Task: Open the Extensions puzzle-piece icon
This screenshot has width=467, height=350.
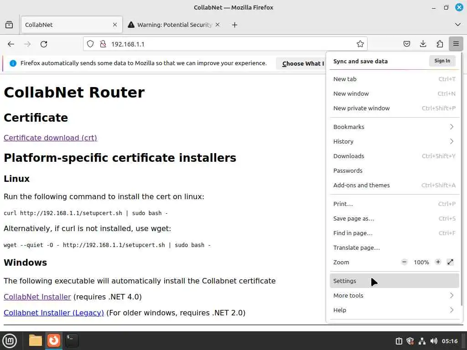Action: tap(440, 44)
